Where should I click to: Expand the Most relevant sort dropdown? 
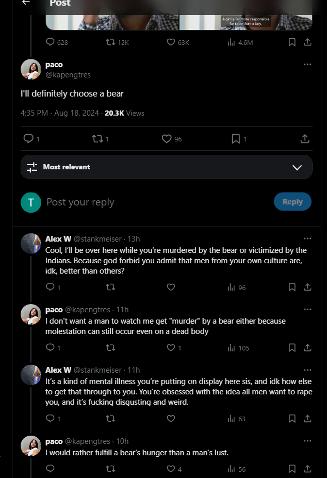(x=297, y=167)
